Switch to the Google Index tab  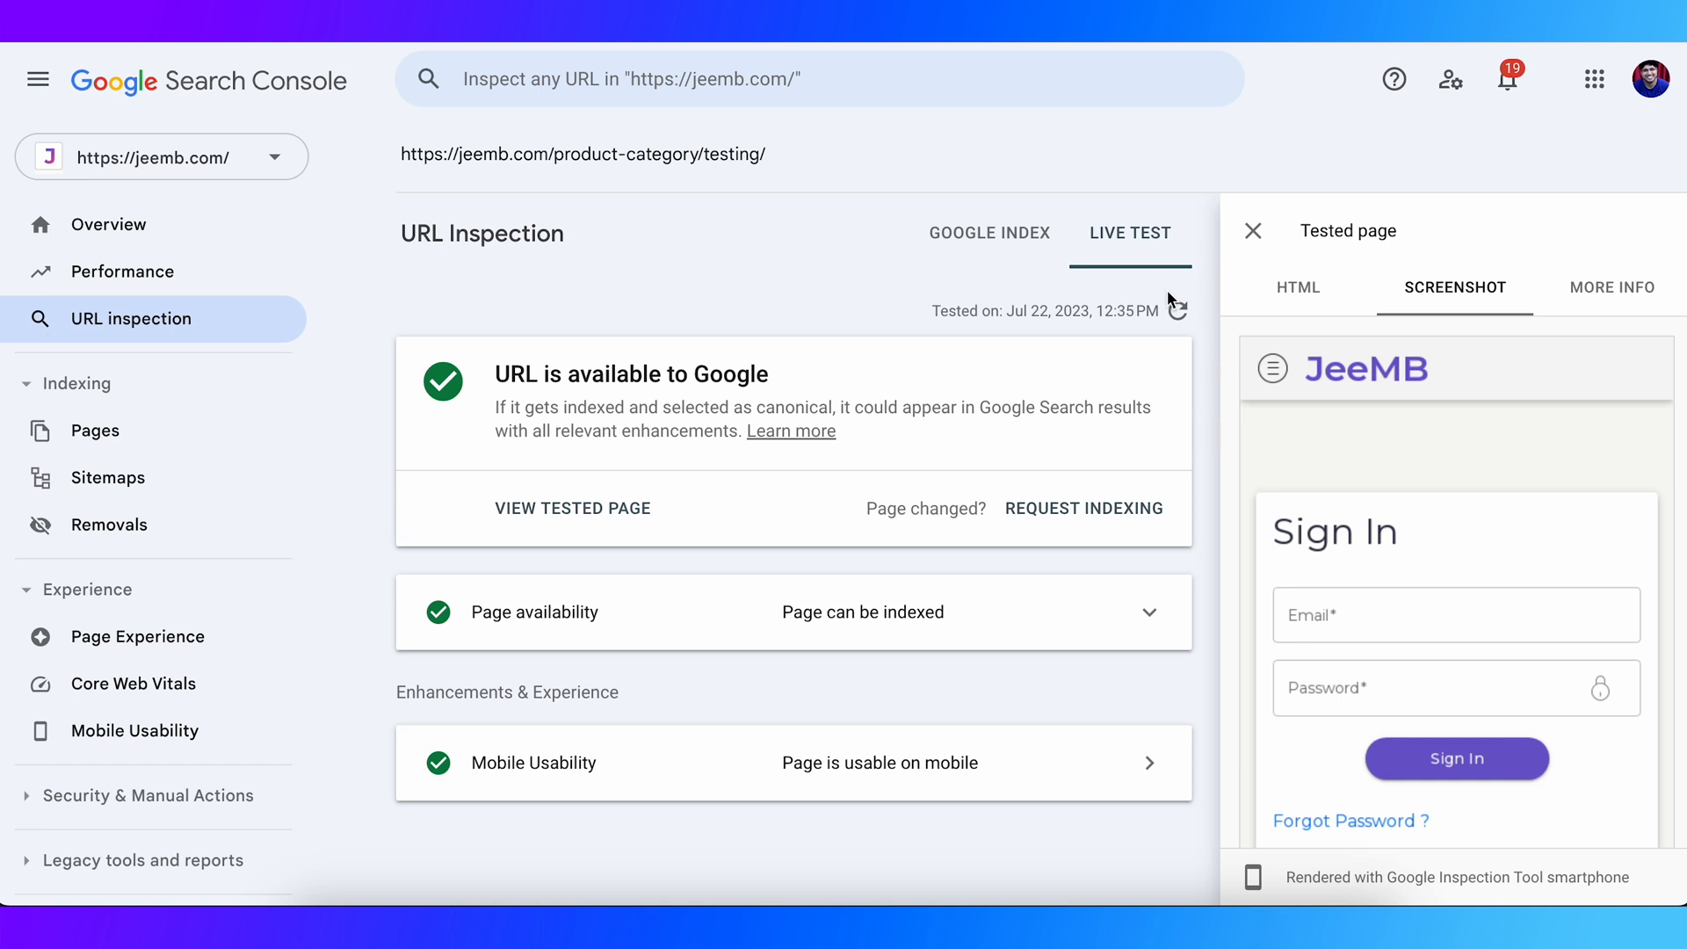coord(989,233)
